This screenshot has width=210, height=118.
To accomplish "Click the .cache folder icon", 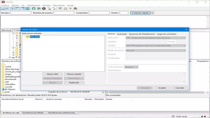I will [x=3, y=66].
